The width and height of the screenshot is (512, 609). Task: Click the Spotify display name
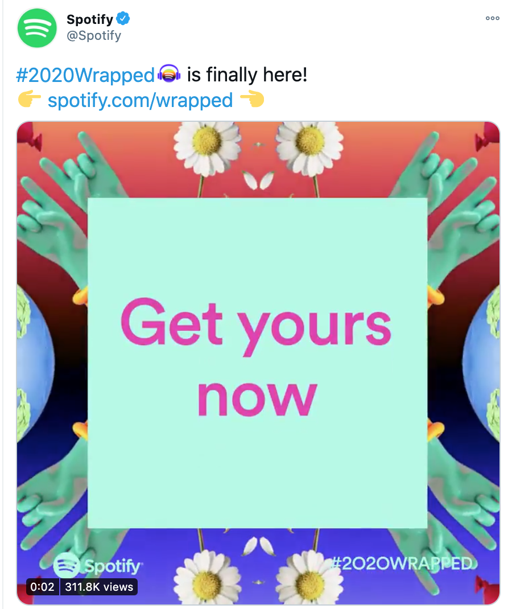pos(90,19)
